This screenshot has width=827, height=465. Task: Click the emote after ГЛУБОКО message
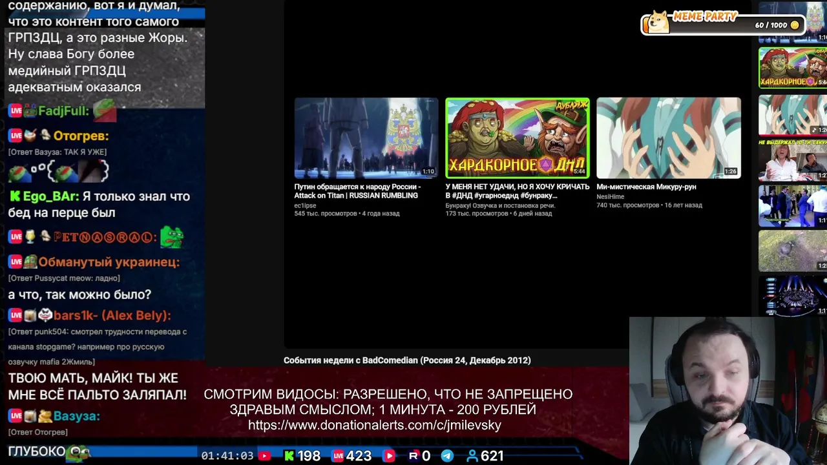(x=79, y=452)
